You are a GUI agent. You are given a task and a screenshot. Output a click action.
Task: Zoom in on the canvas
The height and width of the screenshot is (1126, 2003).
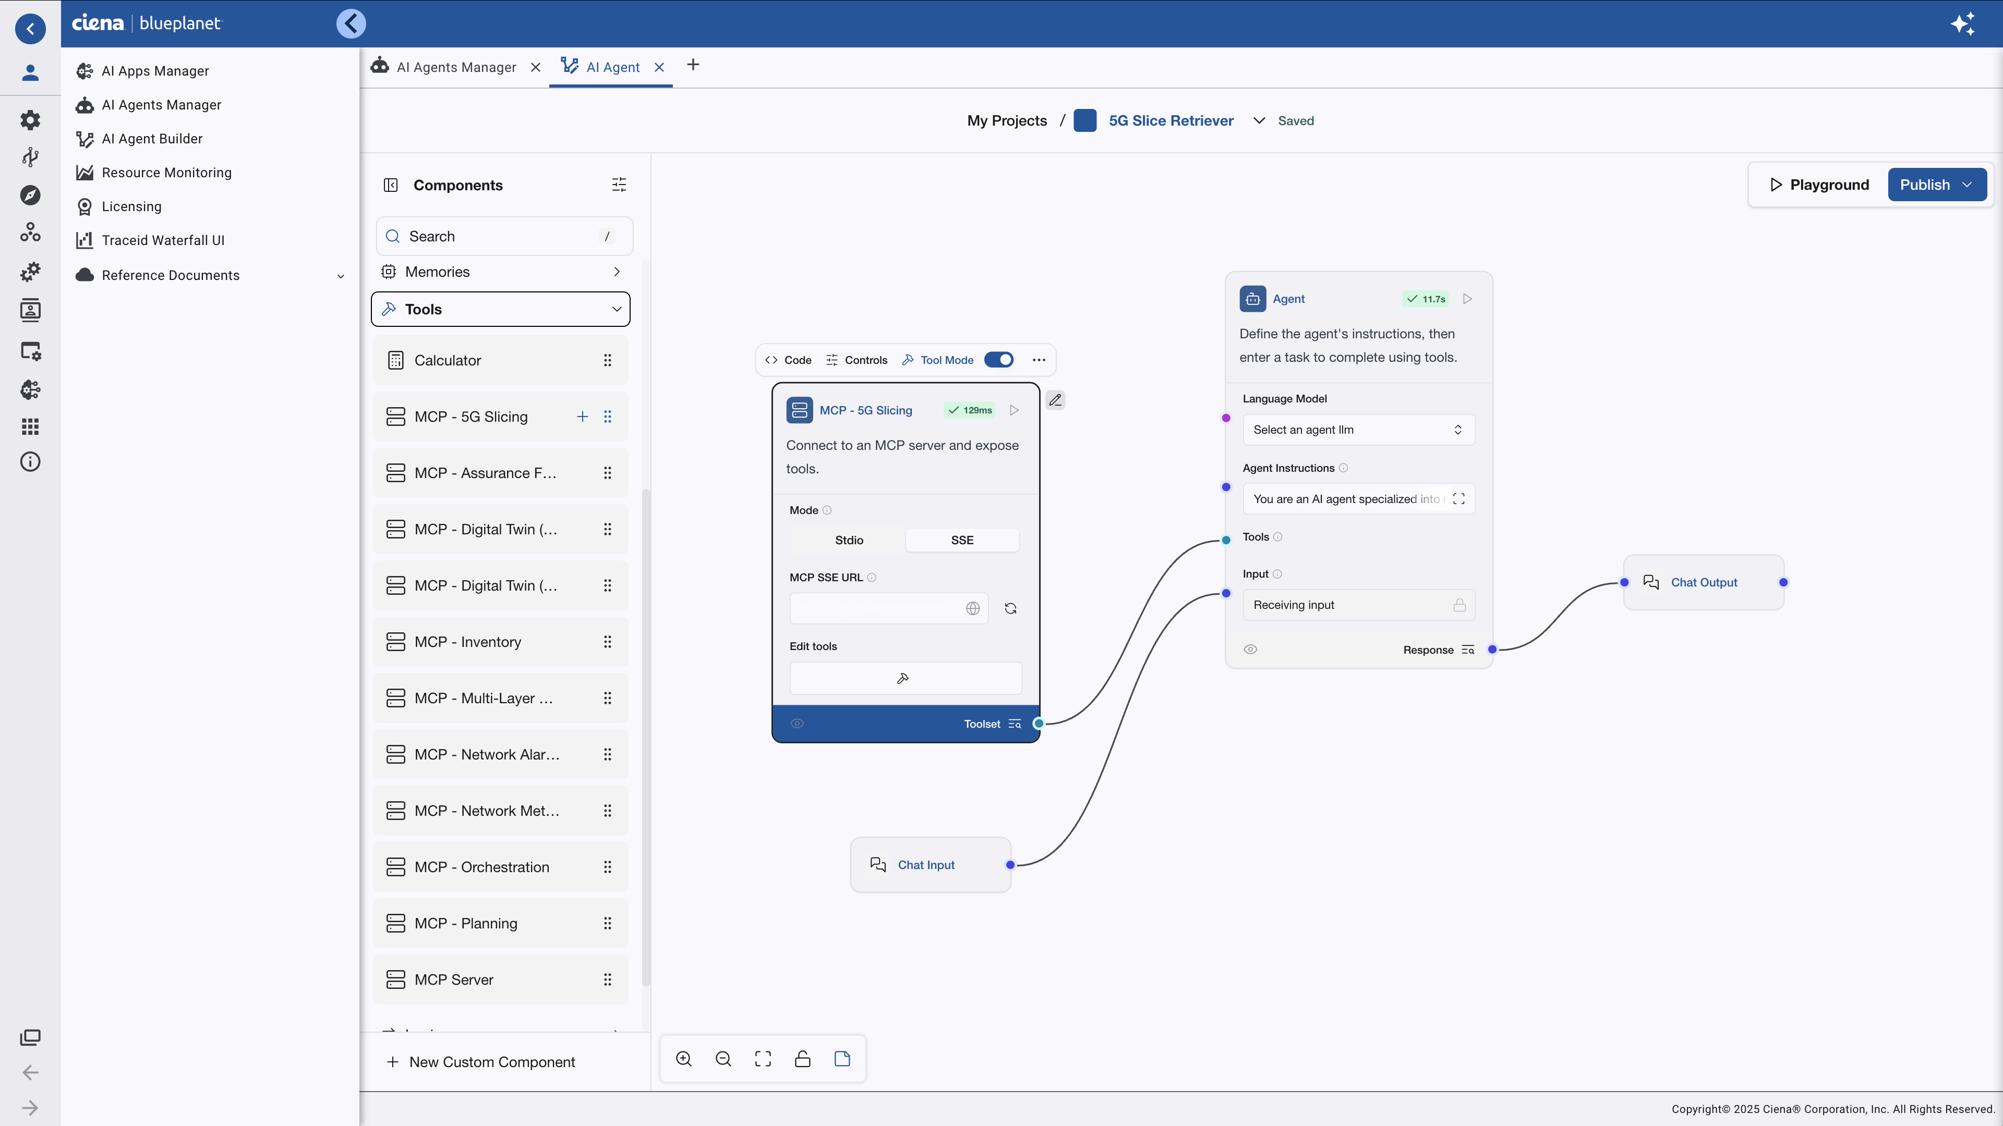pyautogui.click(x=684, y=1059)
